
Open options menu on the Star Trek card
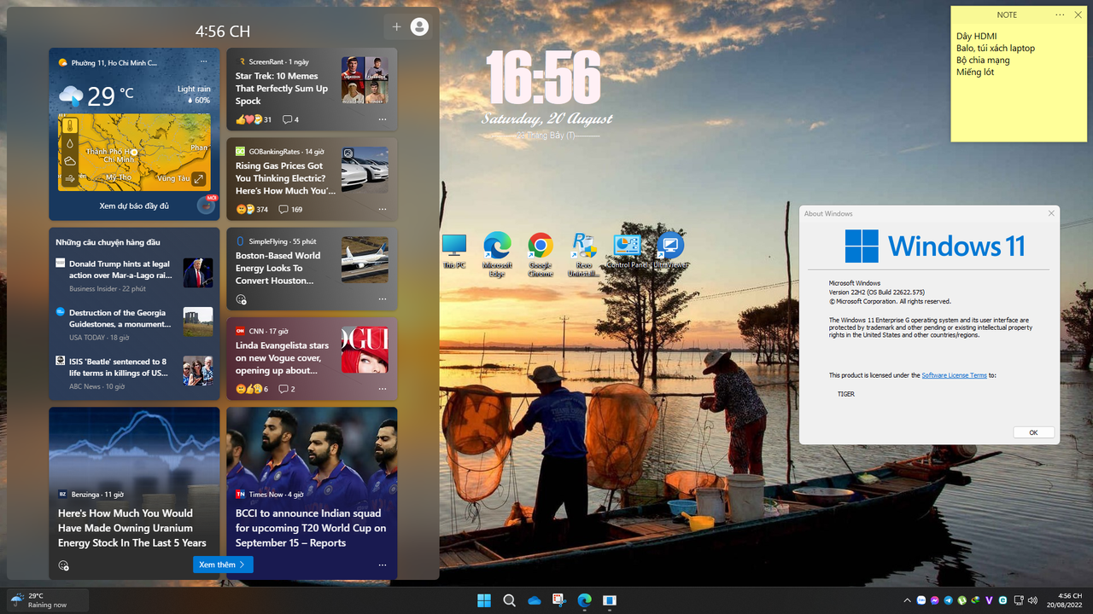[x=383, y=119]
